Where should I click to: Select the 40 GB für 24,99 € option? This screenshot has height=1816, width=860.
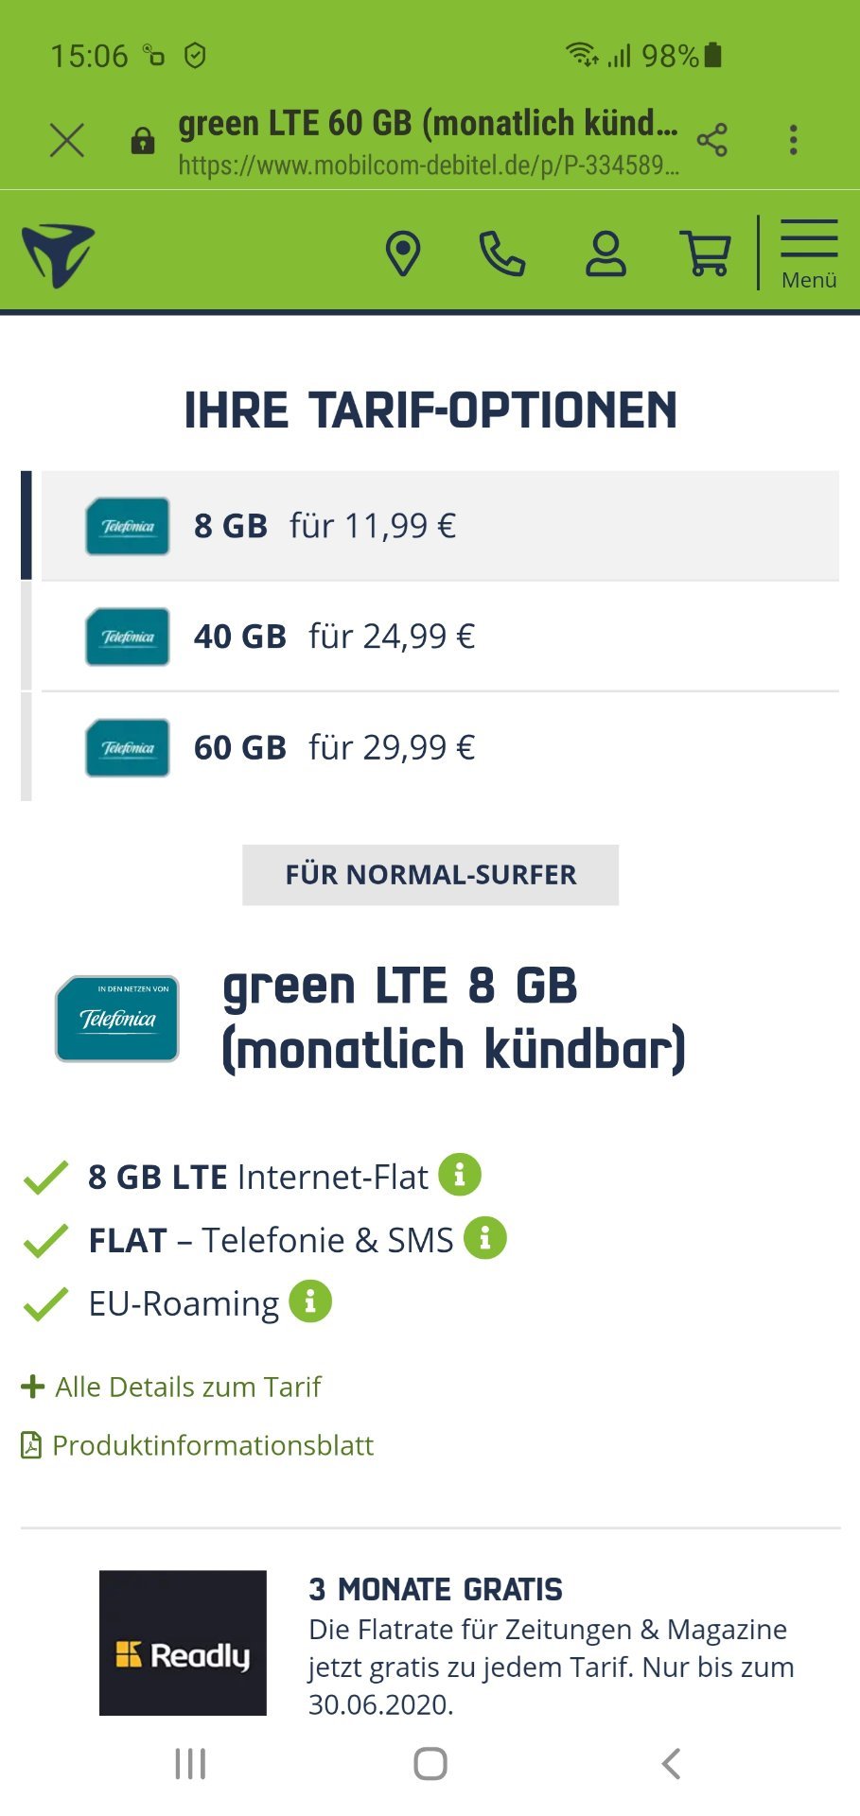point(440,637)
